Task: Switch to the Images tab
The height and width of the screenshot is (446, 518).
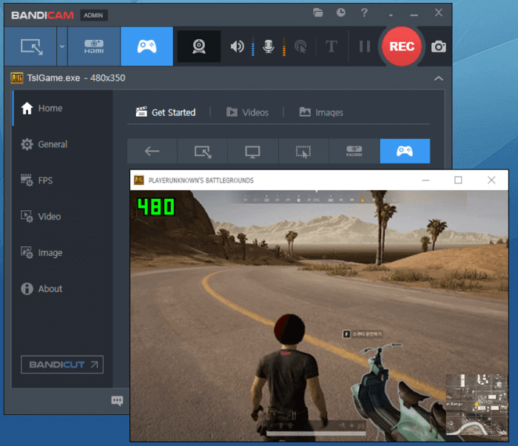Action: pyautogui.click(x=321, y=112)
